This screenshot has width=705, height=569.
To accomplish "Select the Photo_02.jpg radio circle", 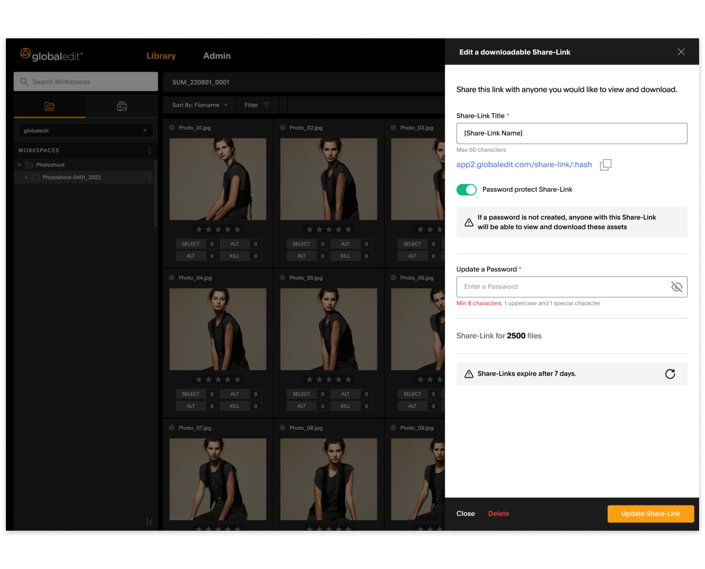I will (x=282, y=128).
